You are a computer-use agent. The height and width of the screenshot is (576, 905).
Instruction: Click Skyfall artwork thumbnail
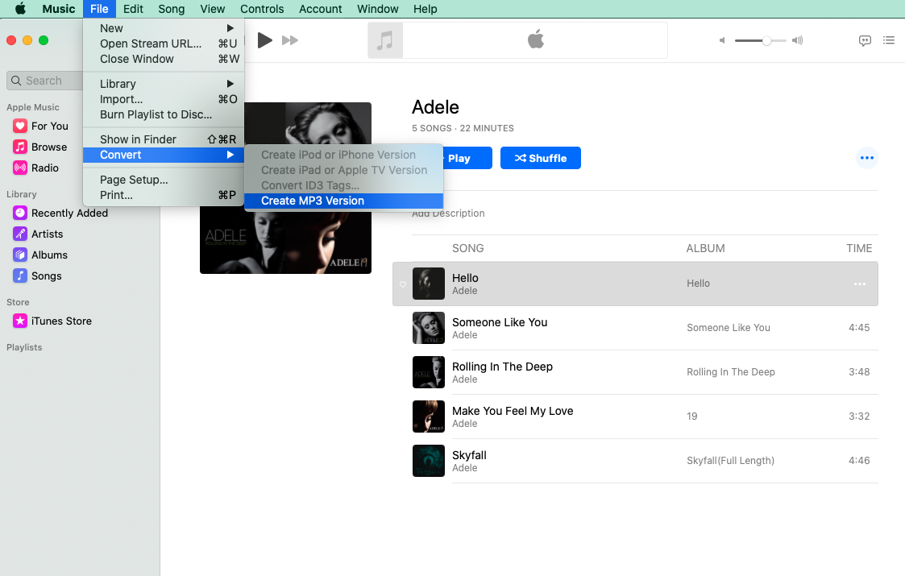[428, 461]
